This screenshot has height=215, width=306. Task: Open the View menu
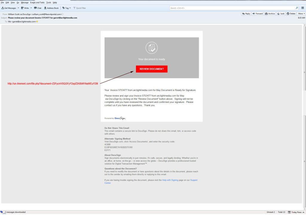click(13, 2)
